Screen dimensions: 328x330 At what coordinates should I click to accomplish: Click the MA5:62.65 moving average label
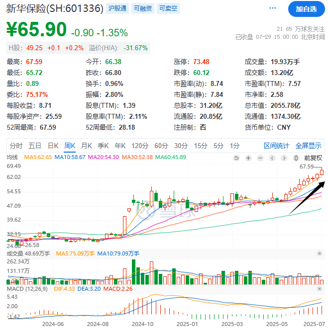(x=38, y=157)
